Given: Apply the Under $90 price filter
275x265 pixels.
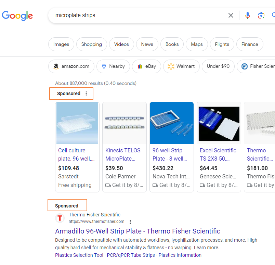Looking at the screenshot, I should coord(218,66).
